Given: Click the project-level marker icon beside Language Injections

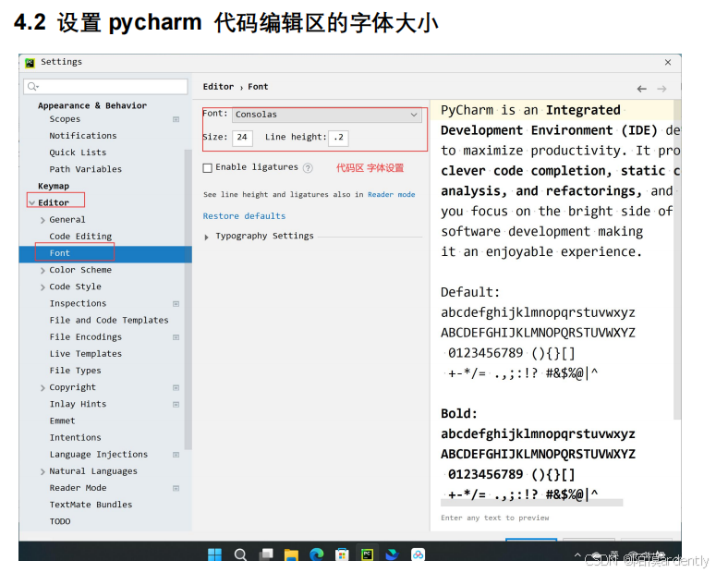Looking at the screenshot, I should click(x=176, y=455).
